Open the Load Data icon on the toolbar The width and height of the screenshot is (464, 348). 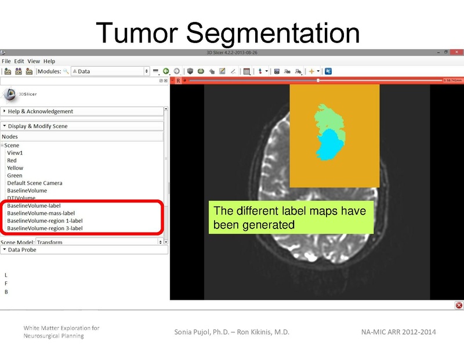pyautogui.click(x=17, y=71)
